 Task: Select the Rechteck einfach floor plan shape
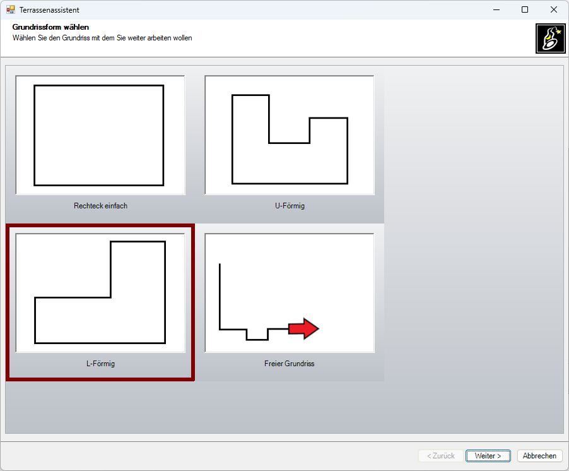pos(100,135)
